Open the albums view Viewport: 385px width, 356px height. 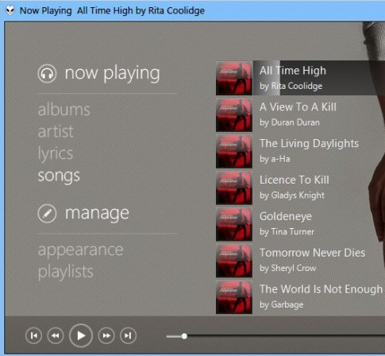(64, 110)
